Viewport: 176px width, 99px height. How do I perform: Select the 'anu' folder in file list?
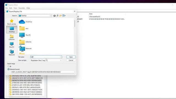pos(24,29)
